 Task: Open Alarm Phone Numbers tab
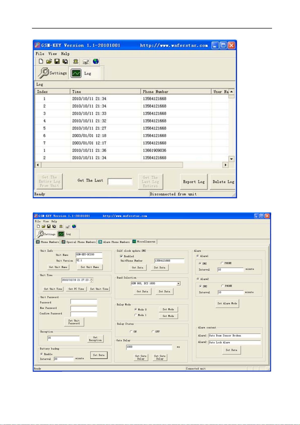click(114, 242)
